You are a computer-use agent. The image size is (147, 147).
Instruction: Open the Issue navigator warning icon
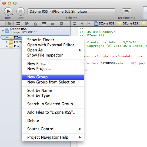click(35, 24)
